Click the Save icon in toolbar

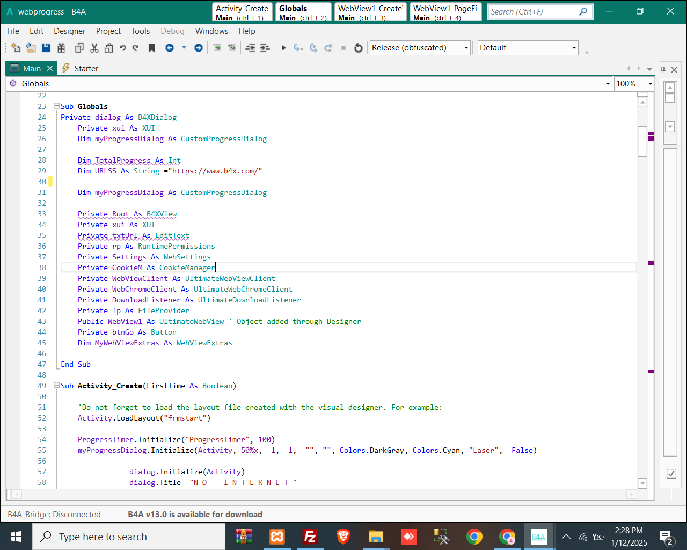pos(46,48)
